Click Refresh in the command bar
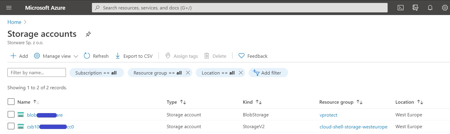This screenshot has width=450, height=134. [96, 56]
